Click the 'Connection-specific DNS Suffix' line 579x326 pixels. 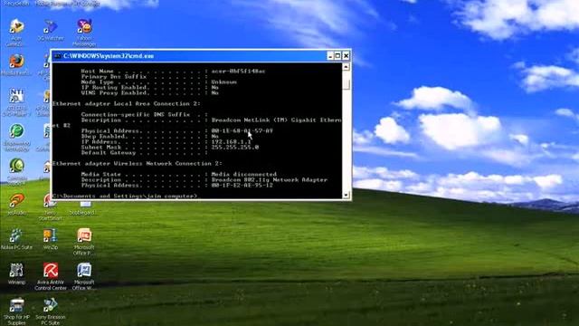point(145,115)
